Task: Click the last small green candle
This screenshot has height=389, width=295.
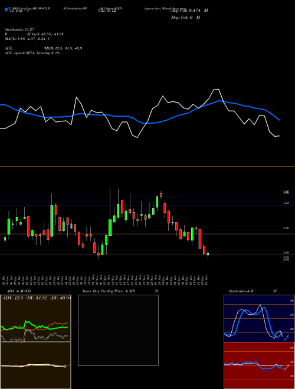Action: point(208,254)
